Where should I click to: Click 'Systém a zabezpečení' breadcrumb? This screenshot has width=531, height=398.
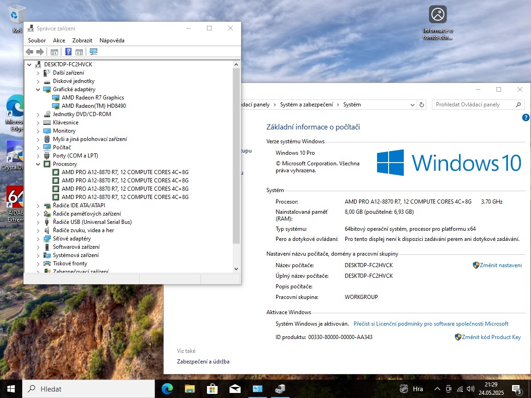point(307,105)
